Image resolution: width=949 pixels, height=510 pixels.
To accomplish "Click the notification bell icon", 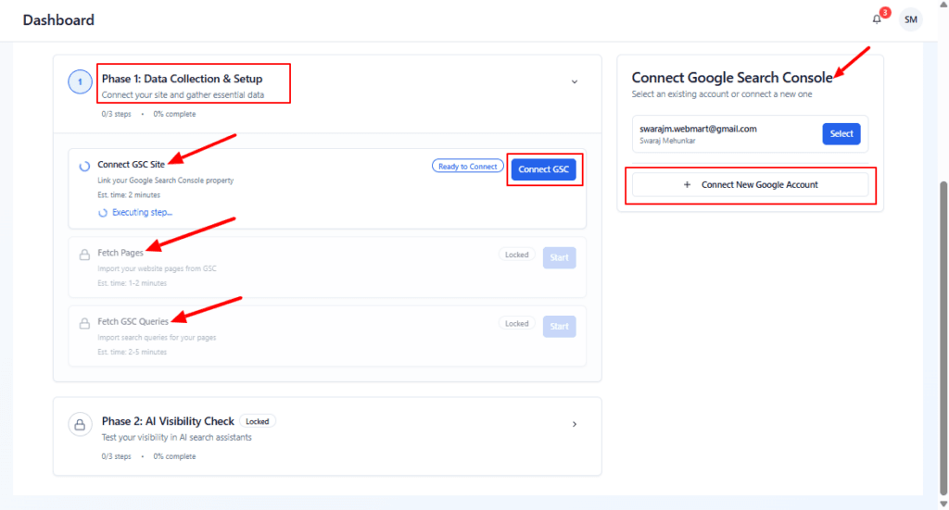I will click(x=877, y=19).
